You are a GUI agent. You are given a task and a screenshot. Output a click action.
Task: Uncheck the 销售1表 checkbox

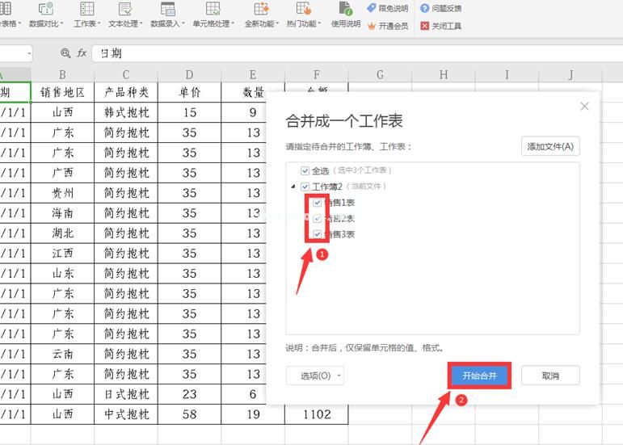click(317, 203)
